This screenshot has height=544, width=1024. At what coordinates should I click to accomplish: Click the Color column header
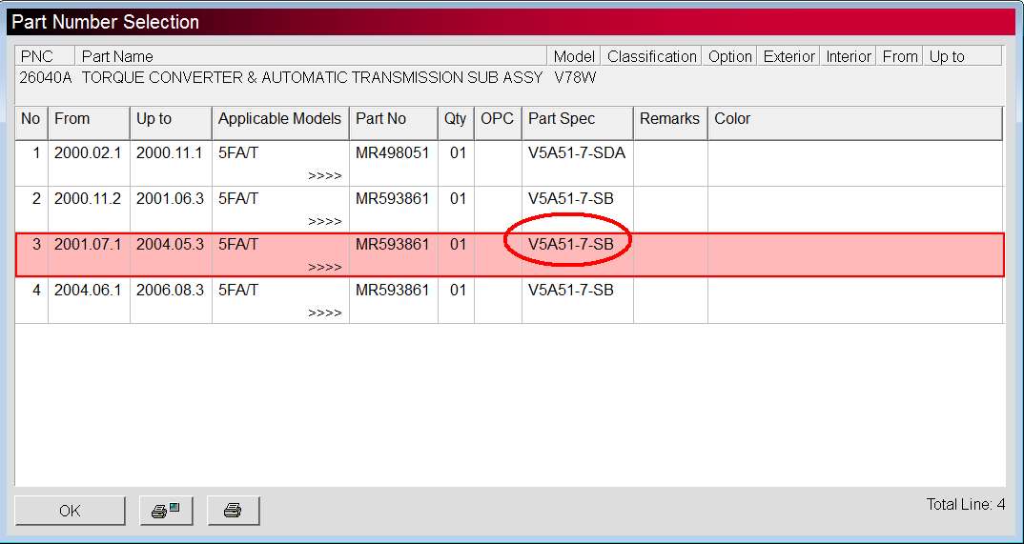click(732, 119)
